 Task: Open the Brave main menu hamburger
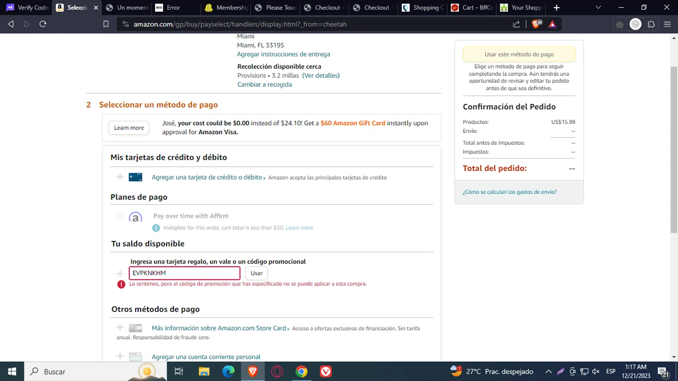pos(667,24)
